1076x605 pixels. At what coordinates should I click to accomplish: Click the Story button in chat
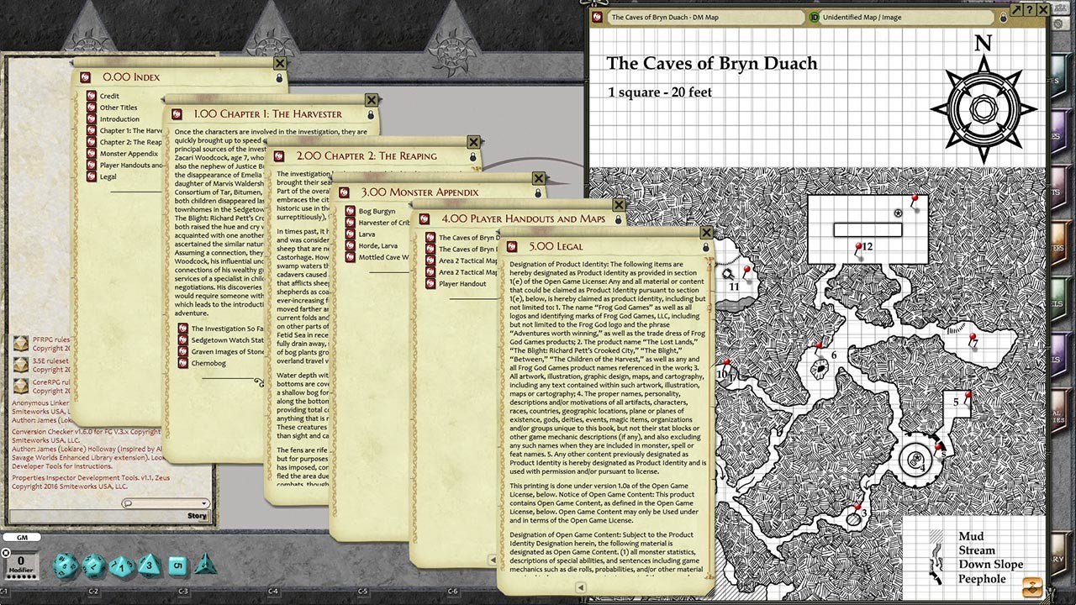click(x=197, y=516)
